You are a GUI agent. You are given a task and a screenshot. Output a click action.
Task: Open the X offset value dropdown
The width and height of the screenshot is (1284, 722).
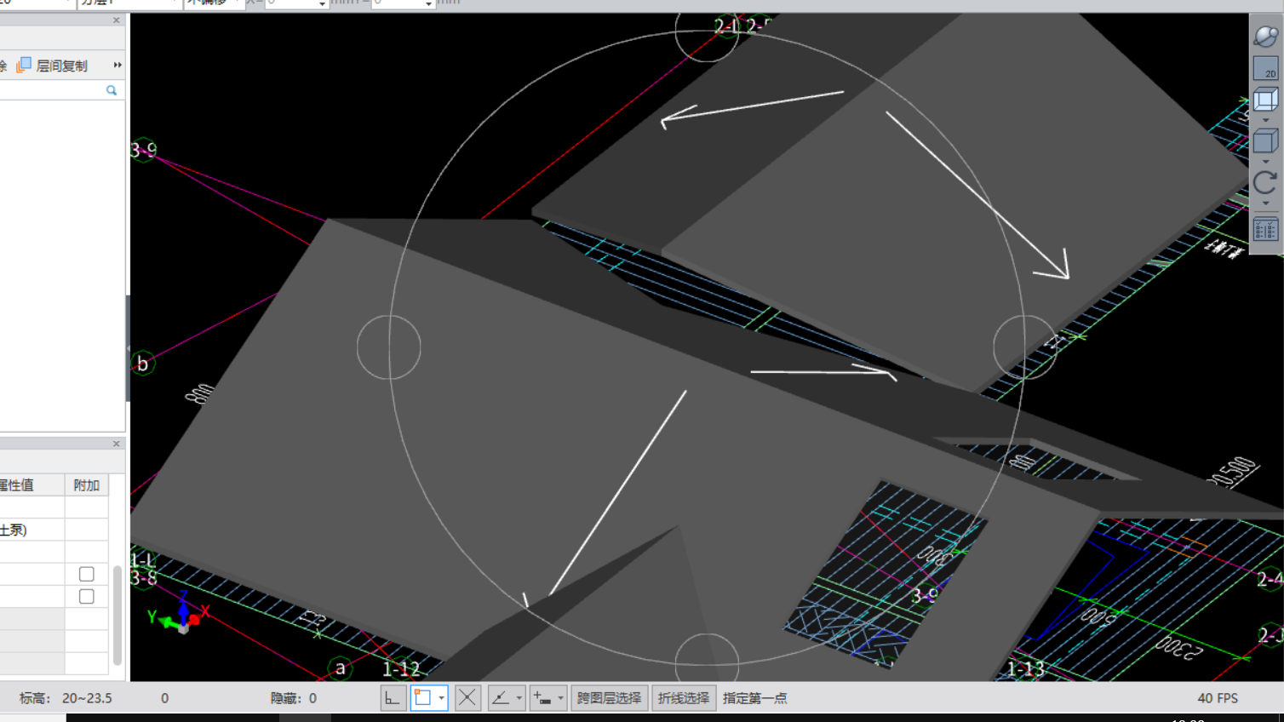click(x=322, y=3)
